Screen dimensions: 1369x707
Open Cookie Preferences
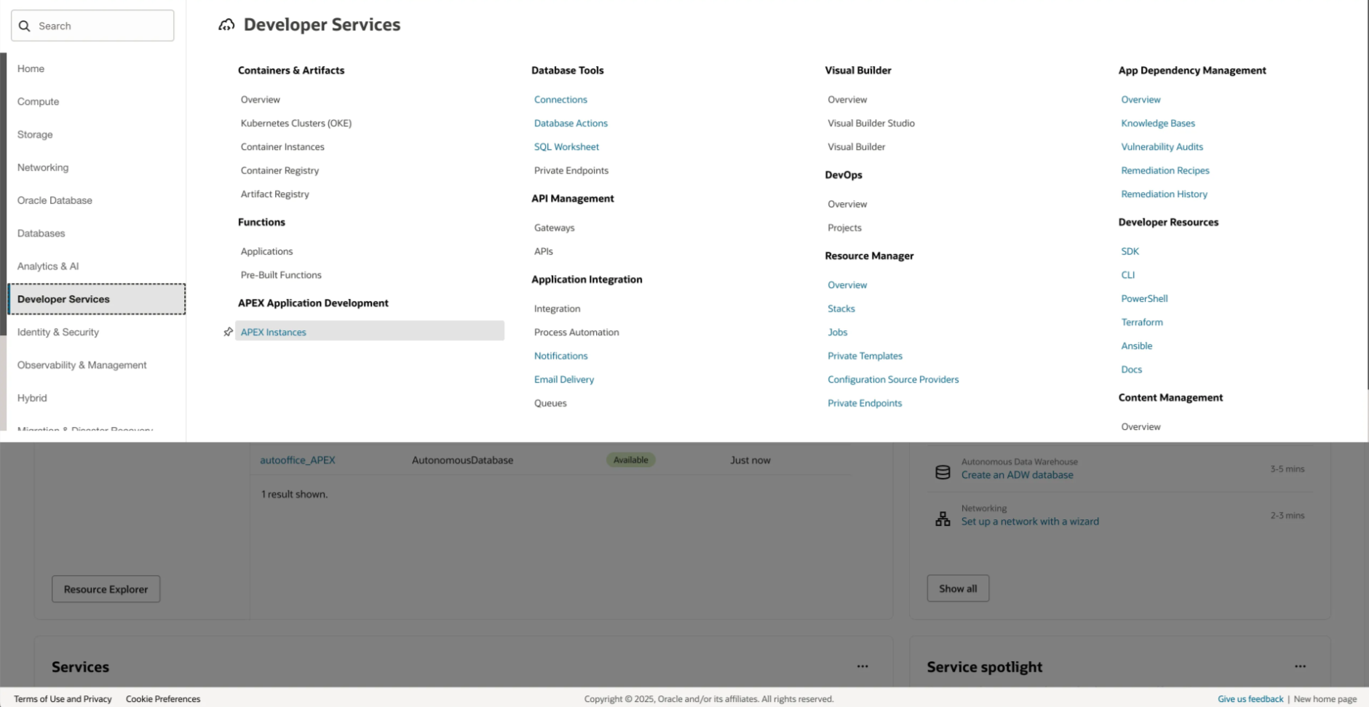pyautogui.click(x=163, y=699)
